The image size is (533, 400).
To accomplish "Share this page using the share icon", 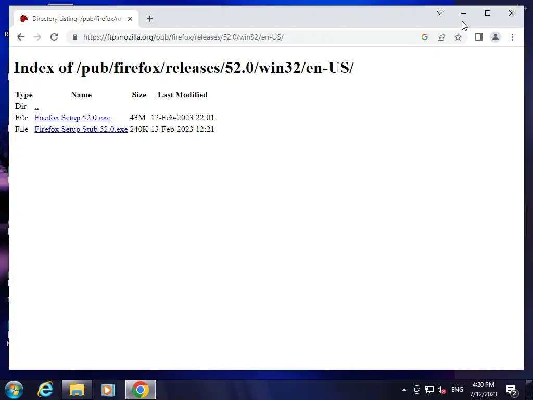I will [441, 37].
